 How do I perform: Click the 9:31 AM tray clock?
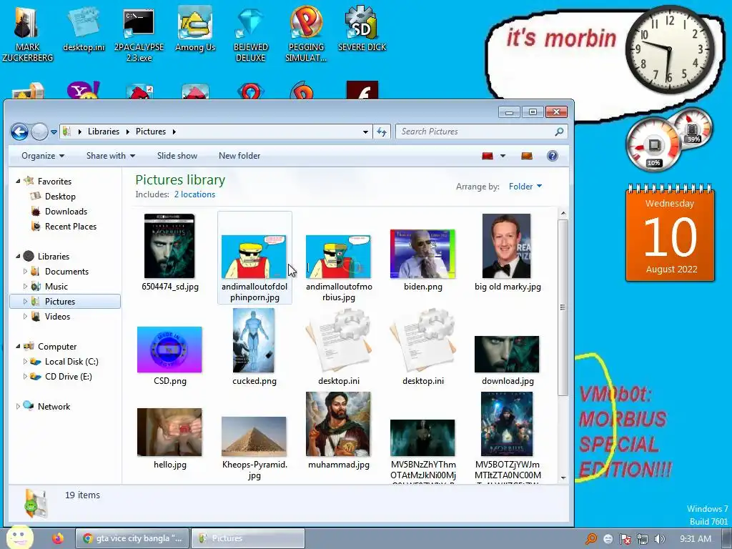pyautogui.click(x=696, y=539)
